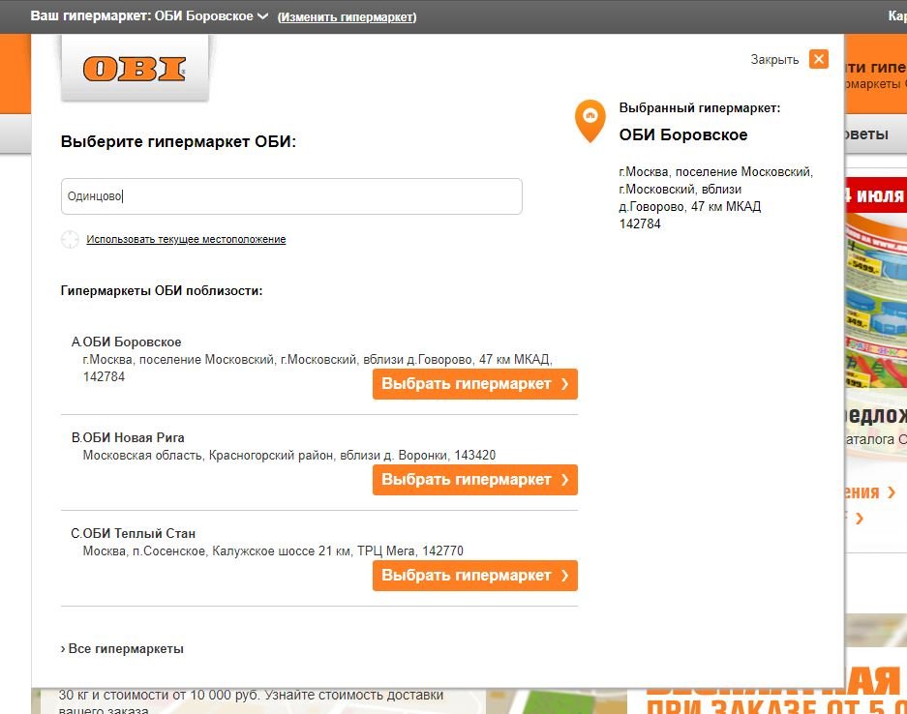Click 'Изменить гипермаркет' link in top bar
The height and width of the screenshot is (714, 907).
tap(348, 17)
